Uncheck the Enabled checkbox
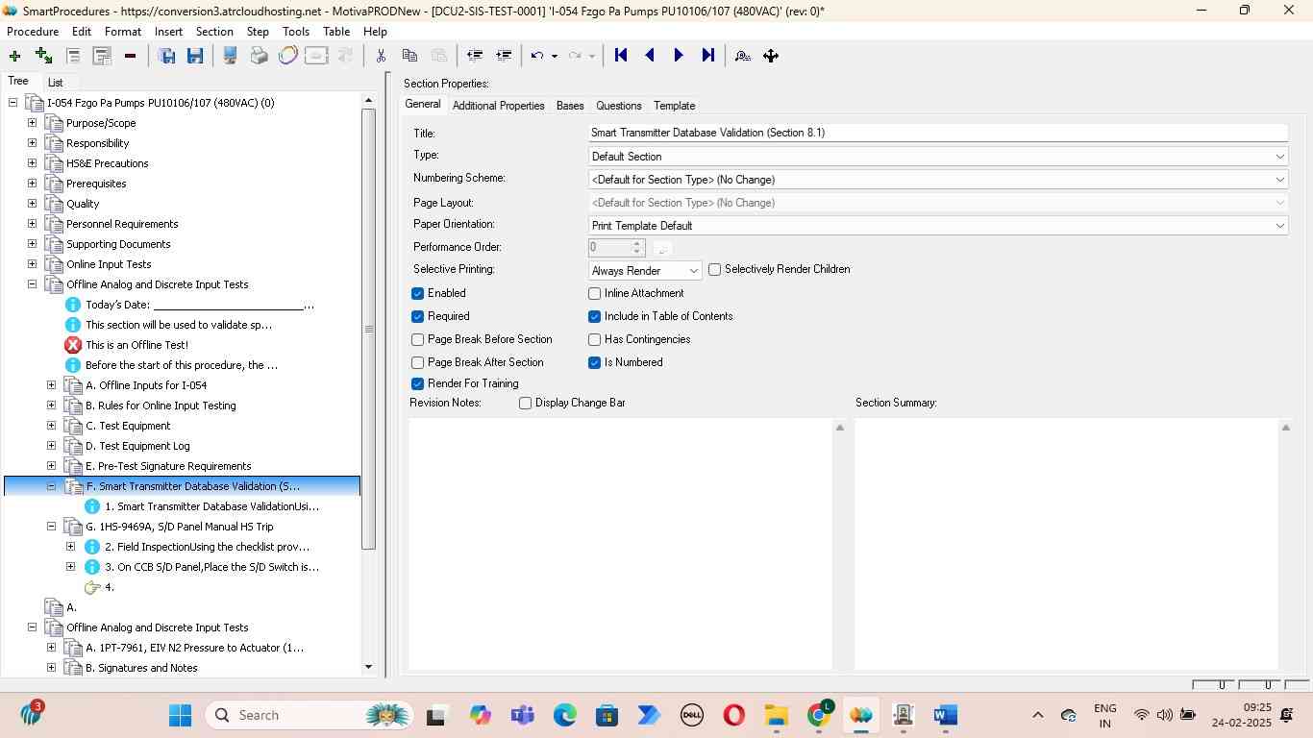Screen dimensions: 1313x738 coord(417,293)
